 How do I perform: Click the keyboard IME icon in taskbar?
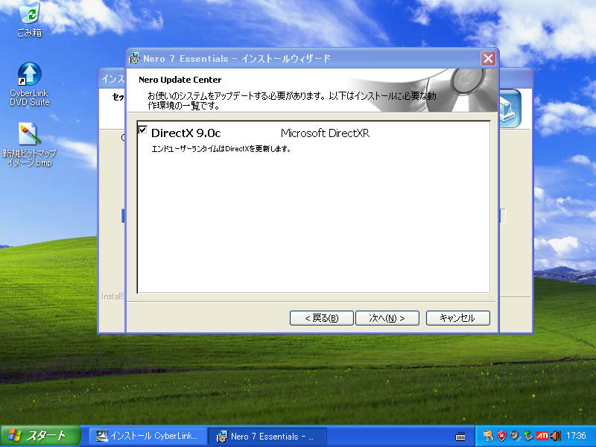tap(460, 436)
